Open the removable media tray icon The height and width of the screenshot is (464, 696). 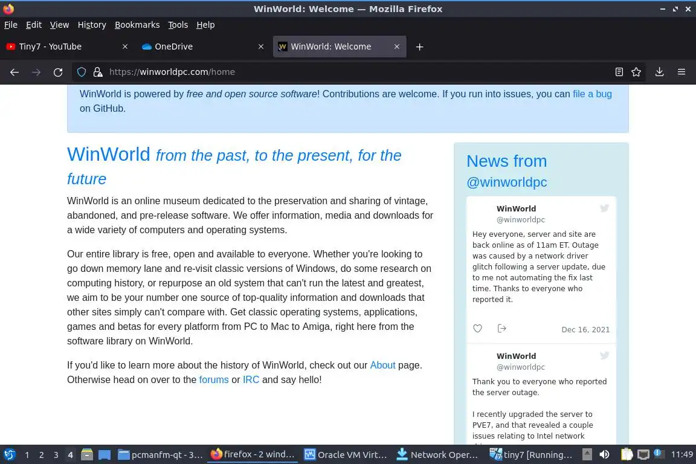point(587,454)
